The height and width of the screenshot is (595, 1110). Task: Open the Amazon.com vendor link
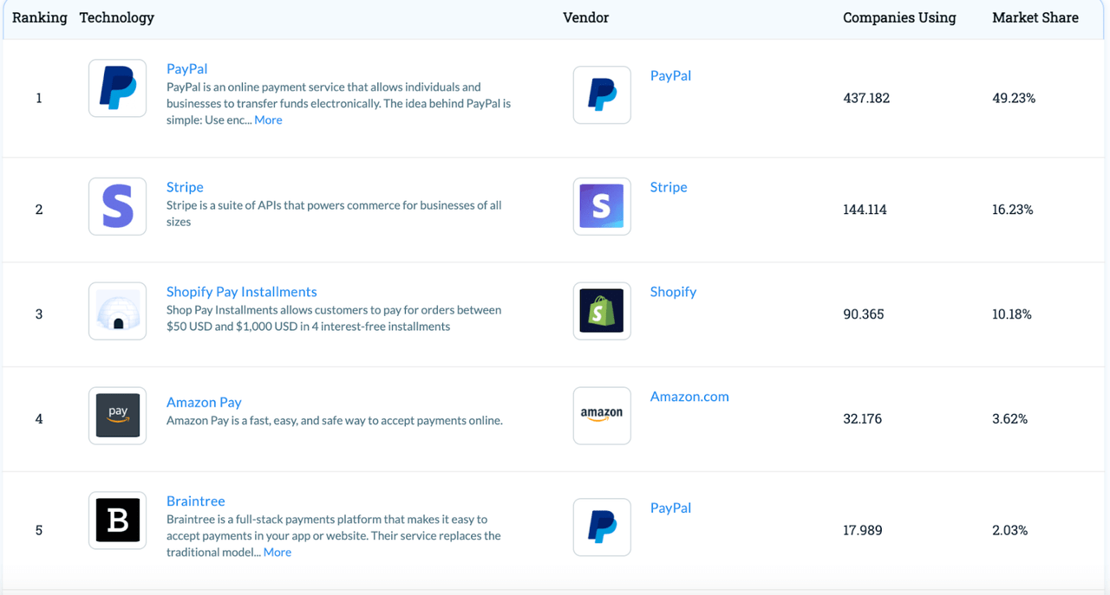pyautogui.click(x=689, y=397)
